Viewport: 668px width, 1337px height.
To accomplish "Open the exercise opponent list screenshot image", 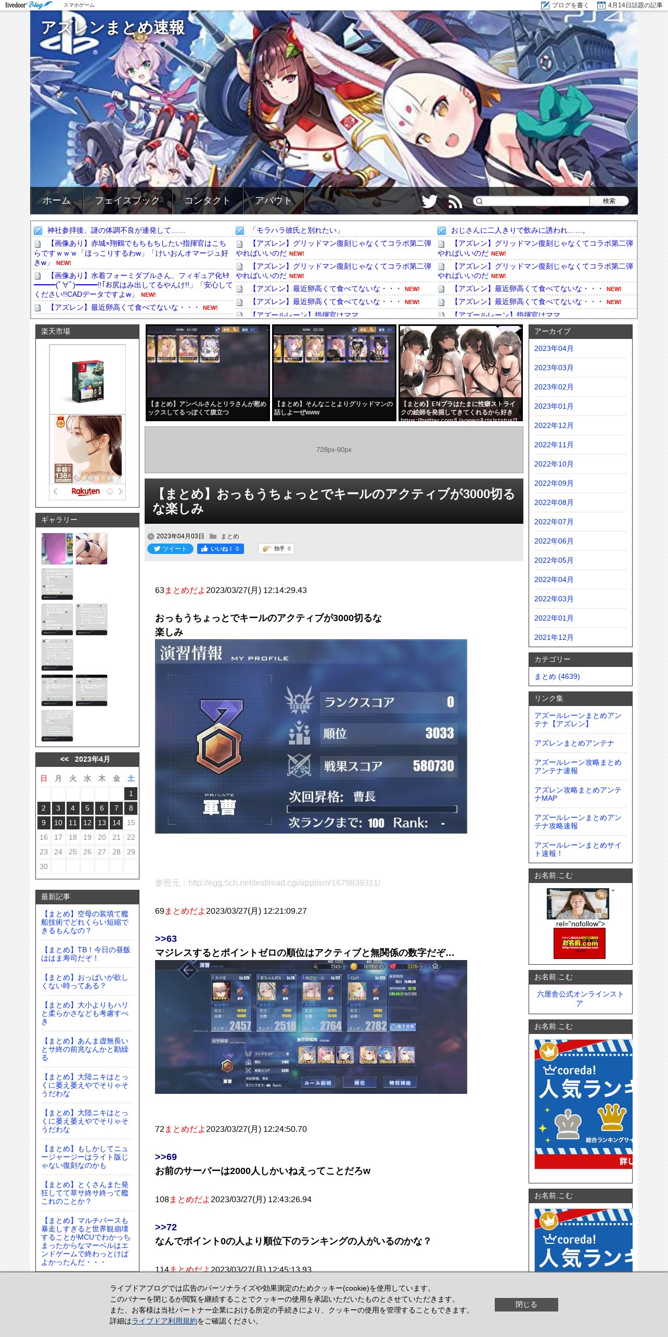I will click(x=311, y=1027).
